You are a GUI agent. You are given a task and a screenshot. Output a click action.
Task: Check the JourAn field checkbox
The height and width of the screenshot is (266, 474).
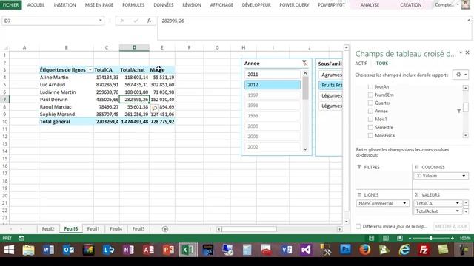pyautogui.click(x=370, y=86)
